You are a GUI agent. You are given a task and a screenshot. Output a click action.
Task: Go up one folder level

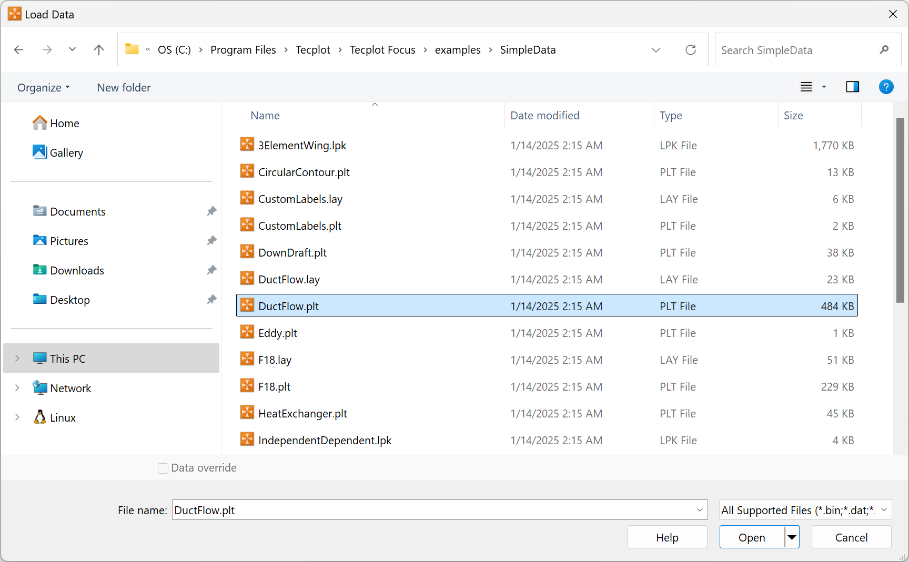(x=98, y=50)
